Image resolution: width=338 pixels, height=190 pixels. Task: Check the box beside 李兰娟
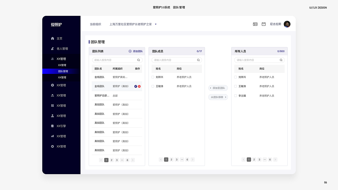coord(236,96)
